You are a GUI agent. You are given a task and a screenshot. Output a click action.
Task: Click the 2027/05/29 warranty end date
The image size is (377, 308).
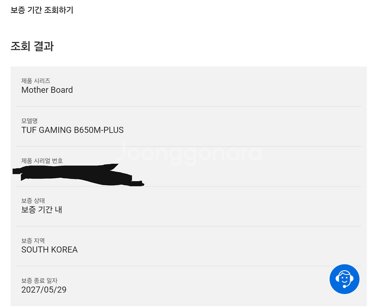[44, 290]
